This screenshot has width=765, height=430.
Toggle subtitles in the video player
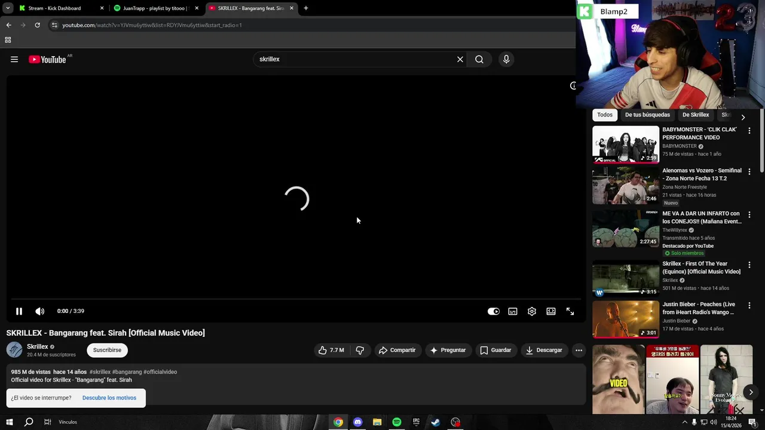[513, 311]
